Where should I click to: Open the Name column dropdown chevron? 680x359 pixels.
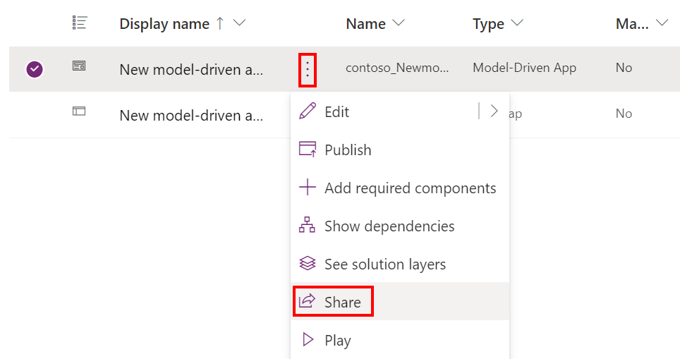coord(398,23)
